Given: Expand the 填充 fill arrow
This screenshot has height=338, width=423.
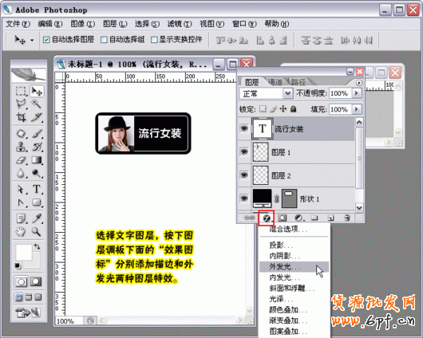Looking at the screenshot, I should click(x=357, y=109).
